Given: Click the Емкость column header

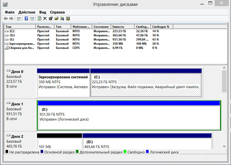Looking at the screenshot, I should (122, 27).
